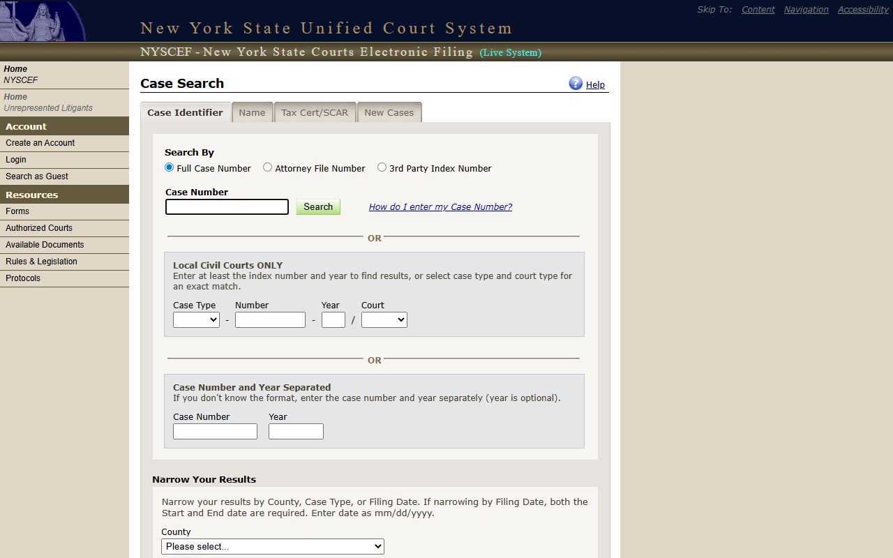The image size is (893, 558).
Task: Click the Account section header
Action: pyautogui.click(x=64, y=126)
